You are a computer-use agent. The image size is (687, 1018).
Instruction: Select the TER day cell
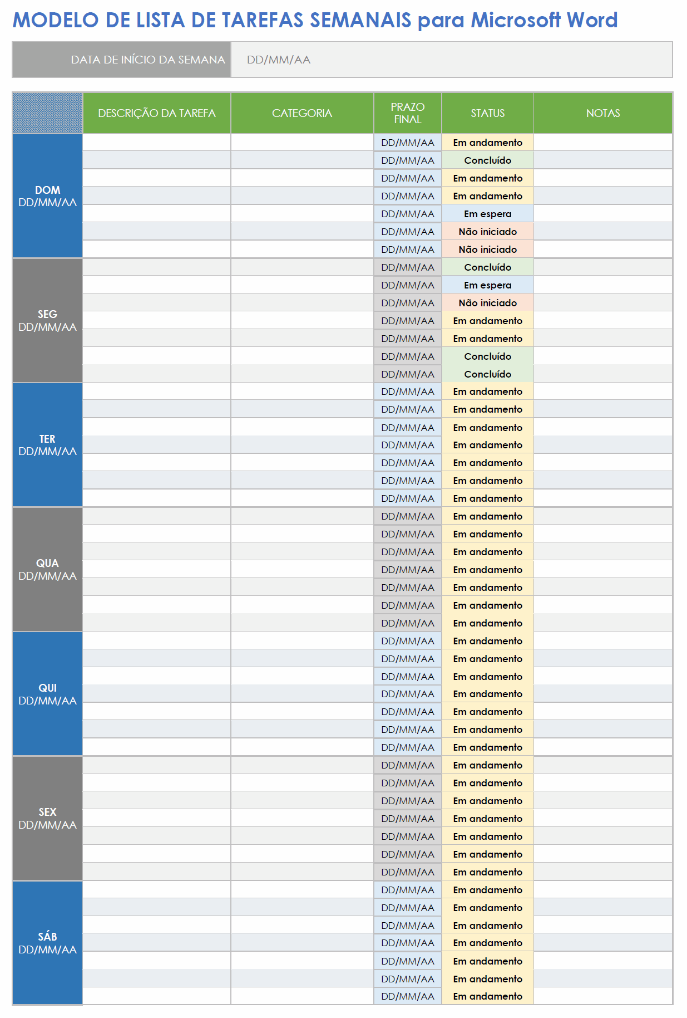click(47, 445)
